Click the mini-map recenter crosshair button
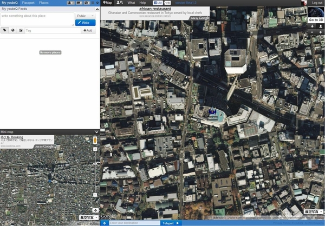 coord(95,210)
